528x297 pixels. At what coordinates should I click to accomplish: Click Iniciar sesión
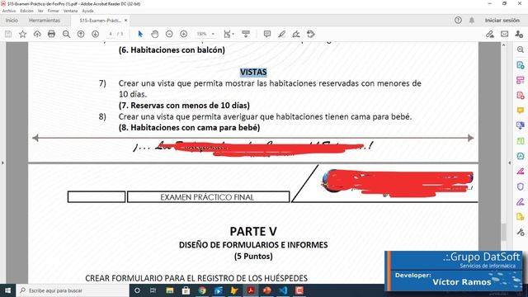click(502, 20)
